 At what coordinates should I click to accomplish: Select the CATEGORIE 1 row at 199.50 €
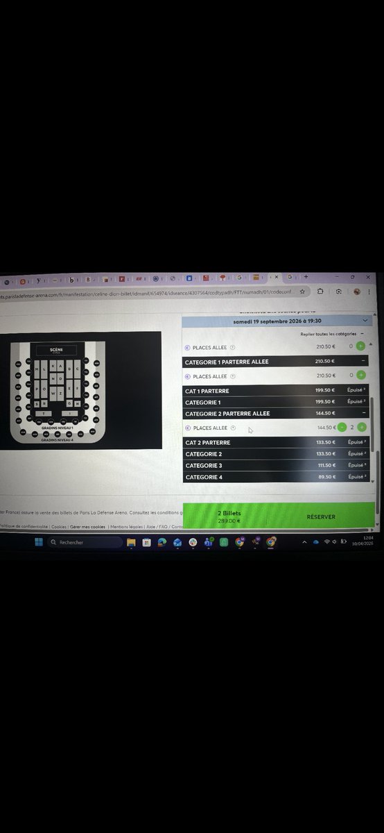(x=276, y=402)
